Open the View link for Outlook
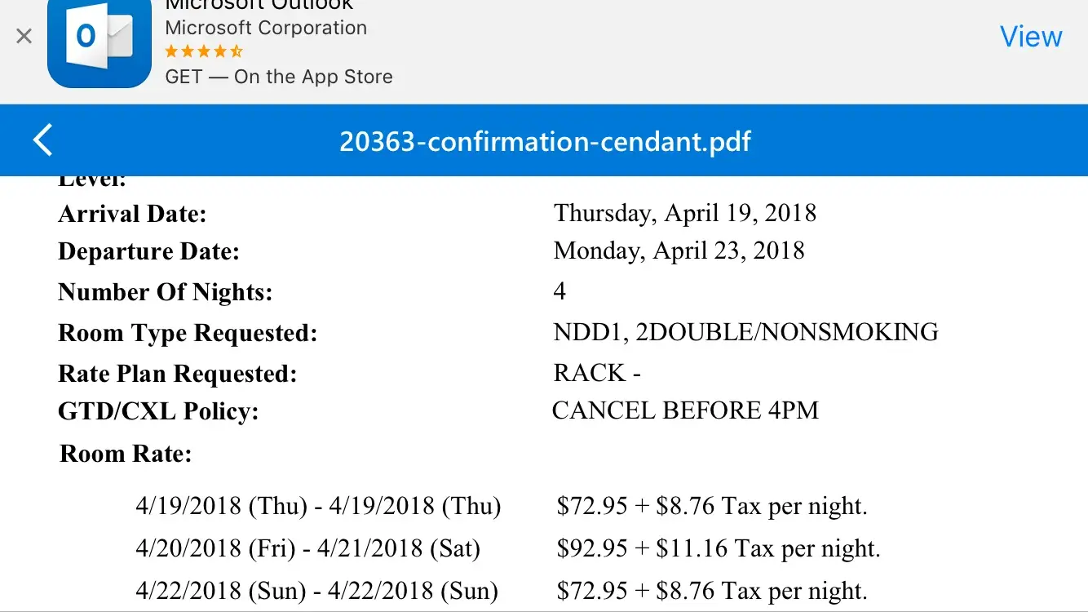The width and height of the screenshot is (1088, 612). [x=1031, y=37]
